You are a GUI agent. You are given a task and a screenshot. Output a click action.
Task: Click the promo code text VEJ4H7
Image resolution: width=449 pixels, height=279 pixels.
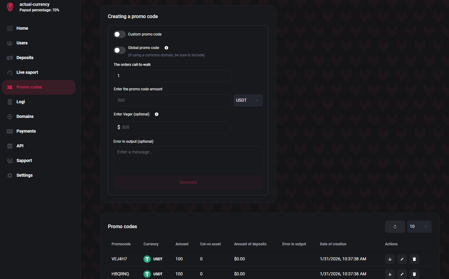[119, 259]
